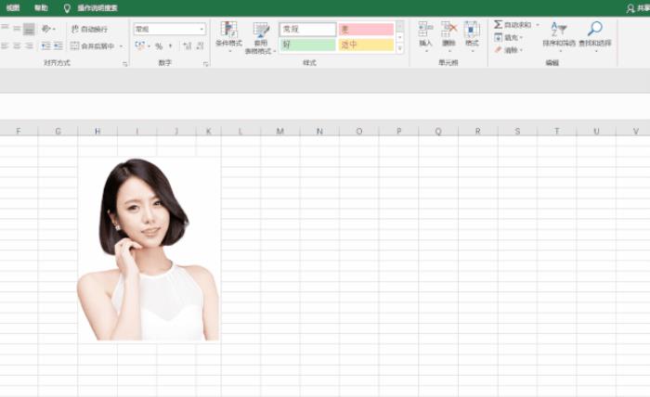Viewport: 650px width, 397px height.
Task: Open the Help (帮助) ribbon tab
Action: pos(41,7)
